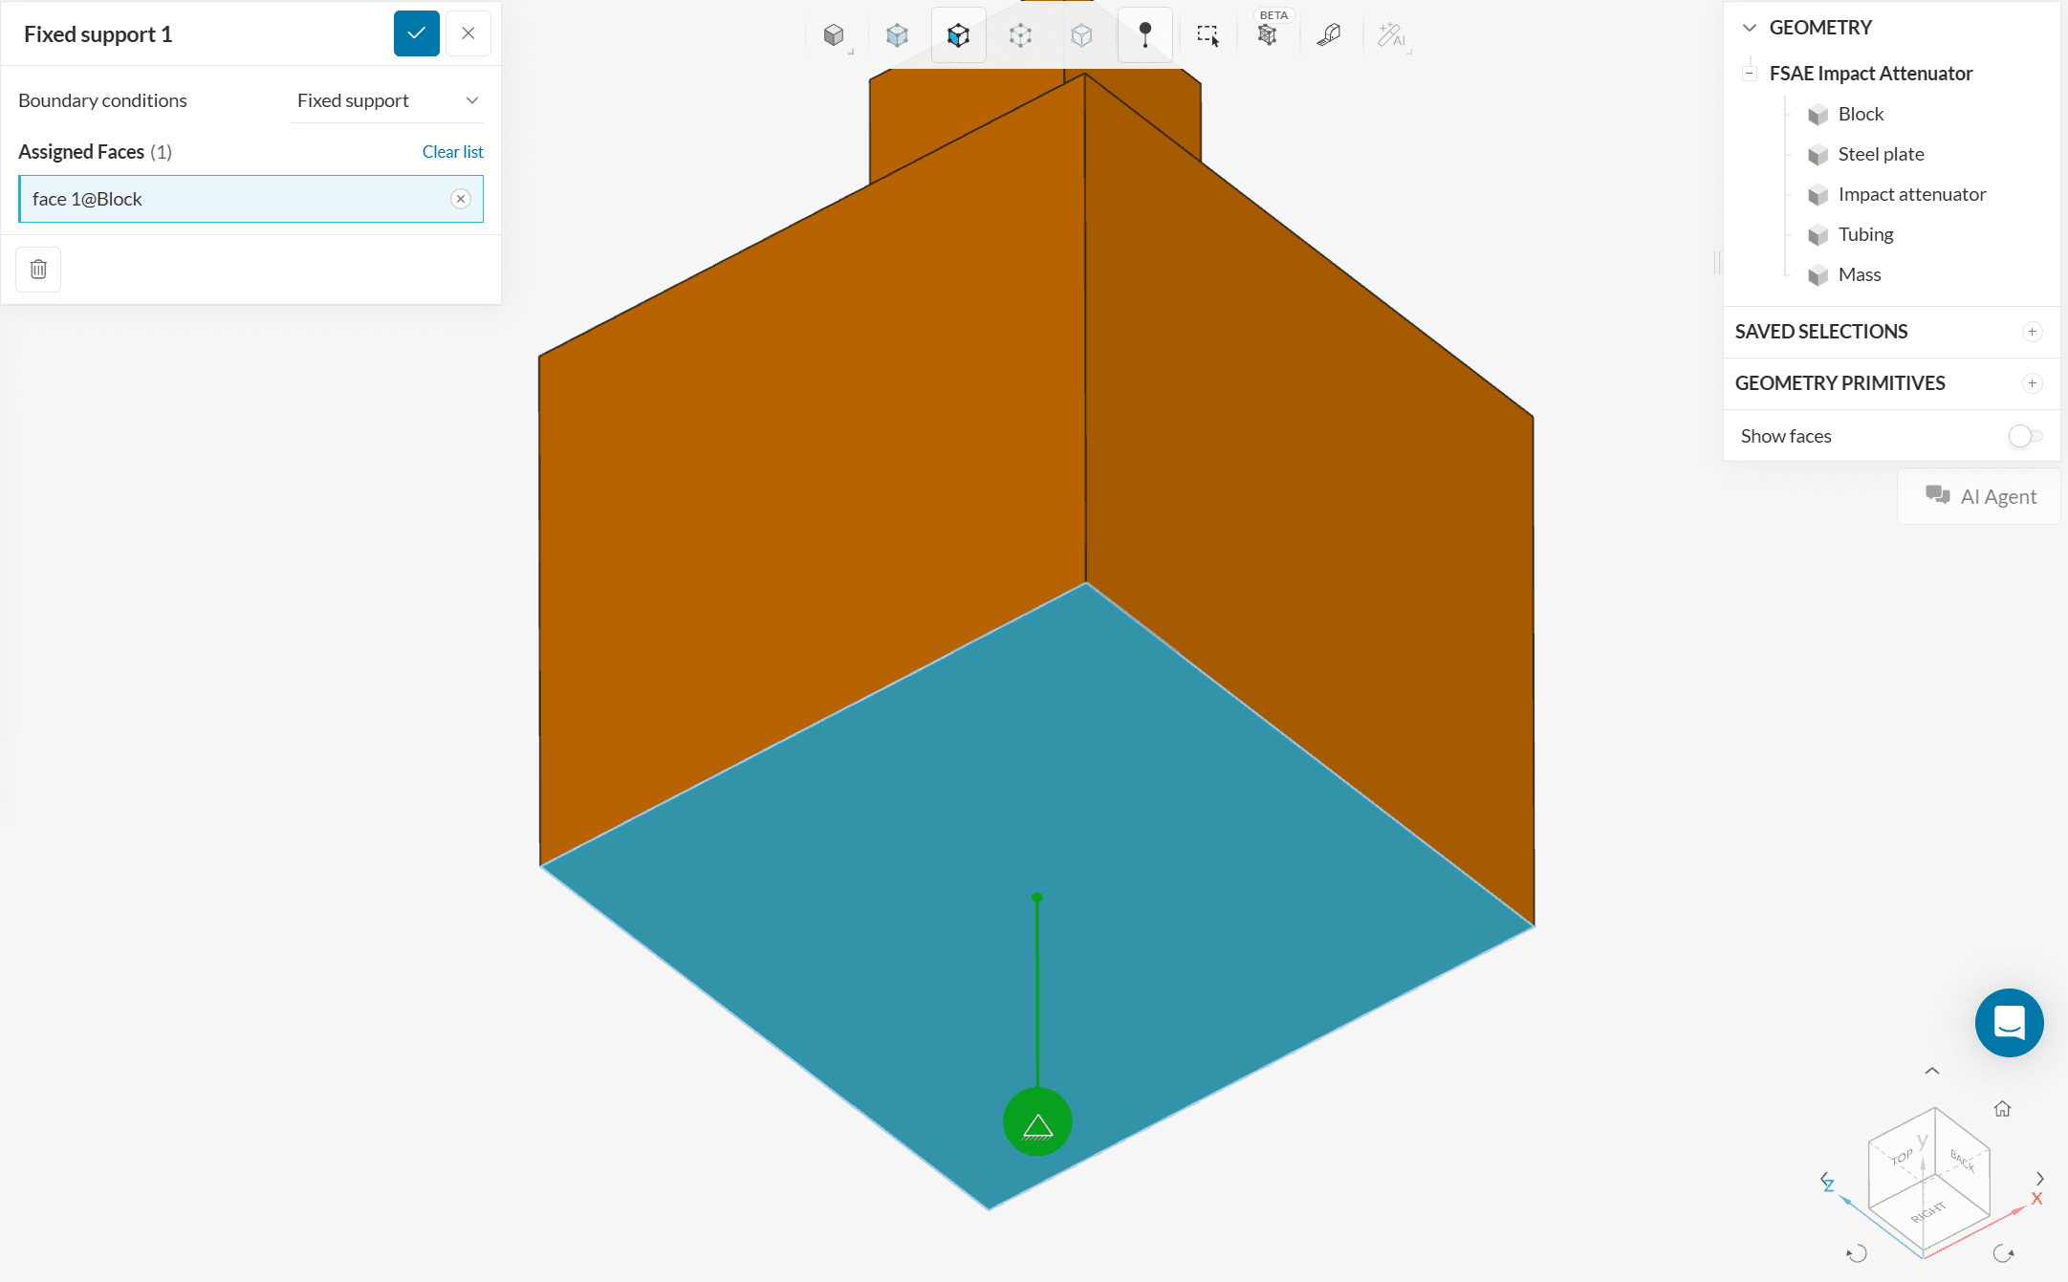Open the Fixed support type dropdown
Viewport: 2068px width, 1282px height.
pos(387,100)
